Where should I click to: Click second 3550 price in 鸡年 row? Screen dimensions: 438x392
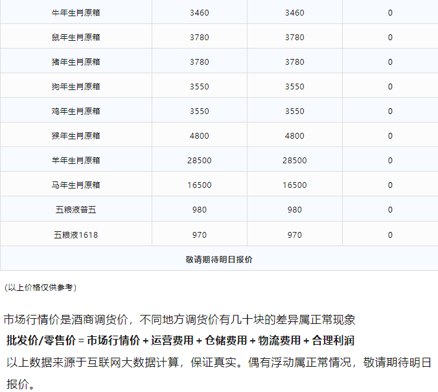[x=294, y=111]
